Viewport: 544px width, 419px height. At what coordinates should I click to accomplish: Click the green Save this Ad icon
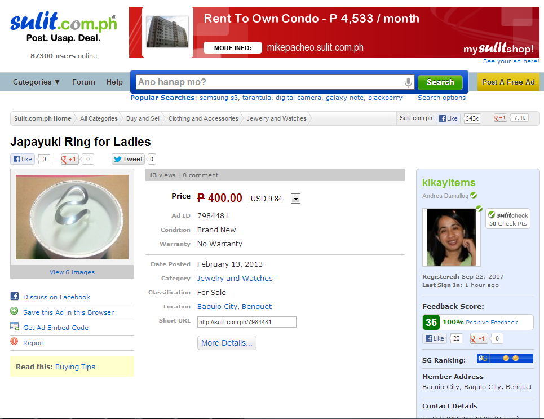[x=14, y=311]
